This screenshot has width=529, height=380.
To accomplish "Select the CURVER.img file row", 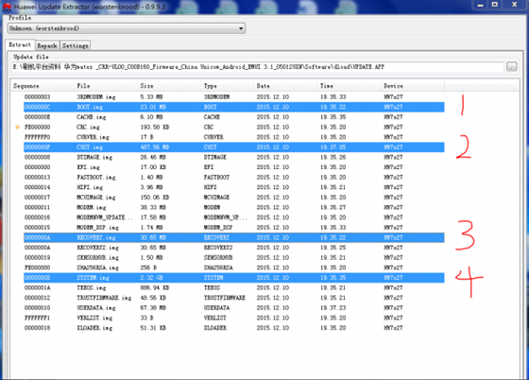I will [x=234, y=137].
